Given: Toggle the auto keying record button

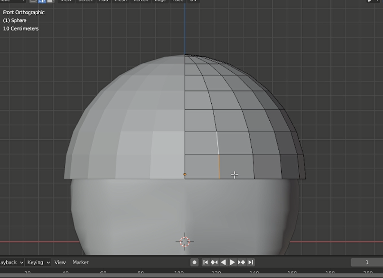Looking at the screenshot, I should click(x=195, y=262).
